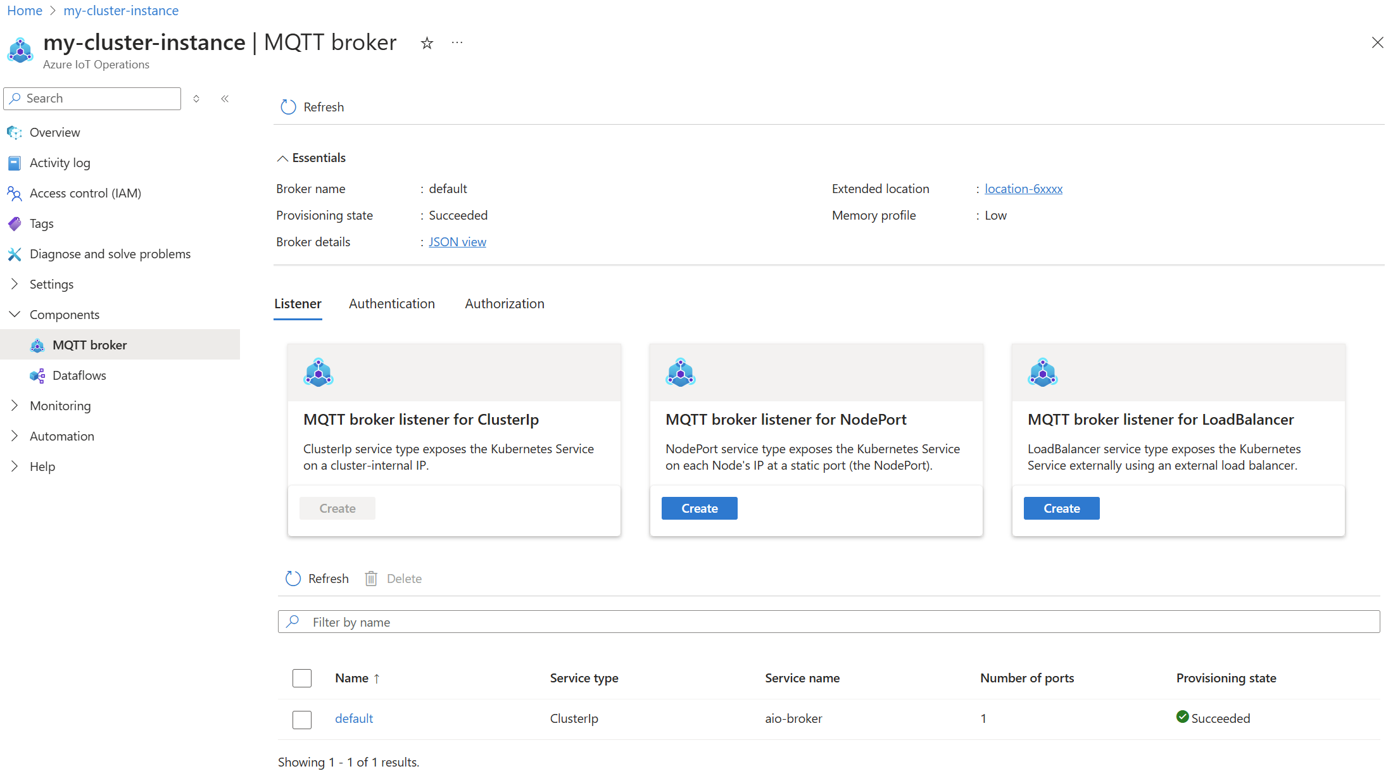Click the Dataflows icon in sidebar
Image resolution: width=1393 pixels, height=783 pixels.
[38, 375]
